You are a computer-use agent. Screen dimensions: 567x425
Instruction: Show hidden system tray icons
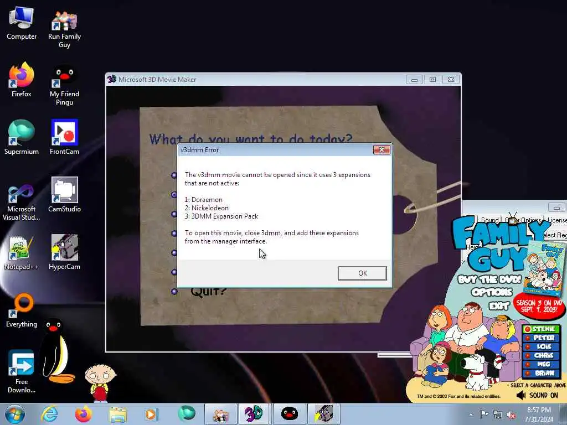tap(471, 414)
